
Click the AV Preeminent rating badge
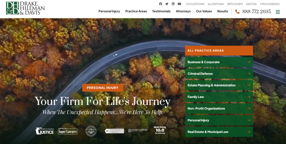(x=114, y=131)
